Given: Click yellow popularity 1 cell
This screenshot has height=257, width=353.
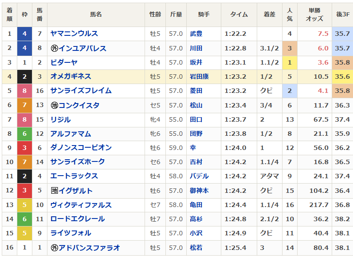Looking at the screenshot, I should point(290,62).
